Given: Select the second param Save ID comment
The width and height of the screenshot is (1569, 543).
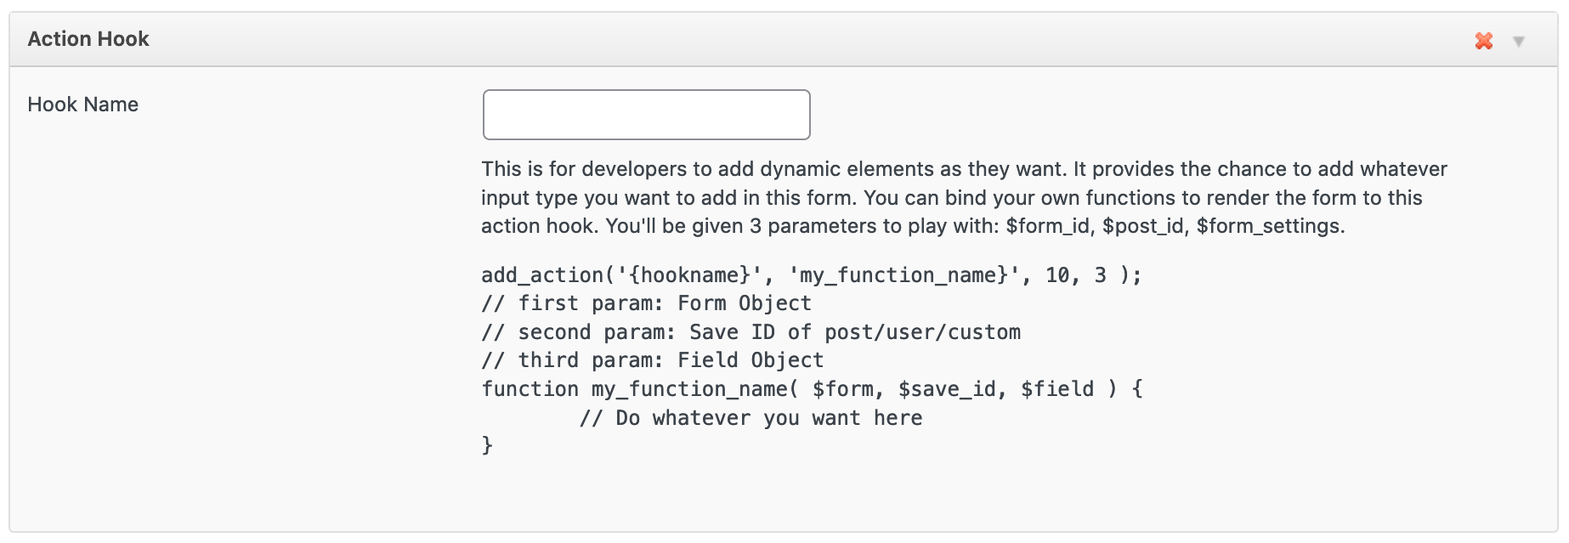Looking at the screenshot, I should point(751,332).
